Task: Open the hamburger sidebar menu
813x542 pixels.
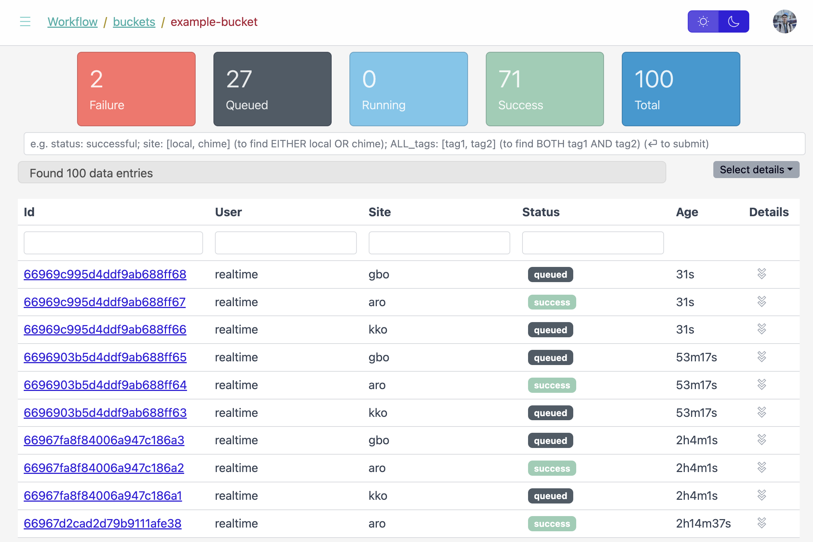Action: pos(25,22)
